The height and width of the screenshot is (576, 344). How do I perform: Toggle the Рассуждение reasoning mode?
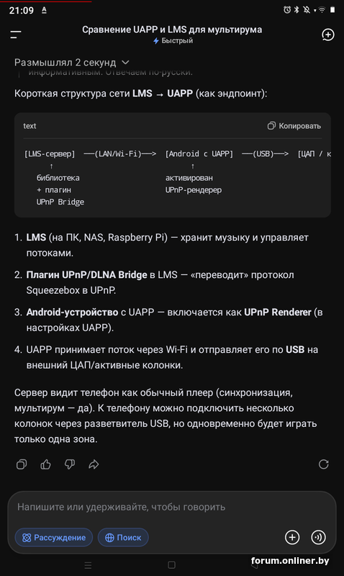click(54, 537)
